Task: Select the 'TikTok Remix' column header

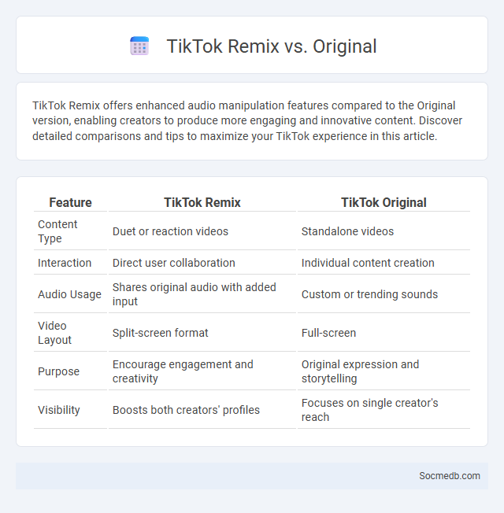Action: [x=202, y=202]
